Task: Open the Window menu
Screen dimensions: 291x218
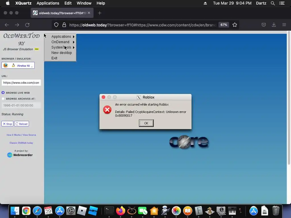Action: 84,3
